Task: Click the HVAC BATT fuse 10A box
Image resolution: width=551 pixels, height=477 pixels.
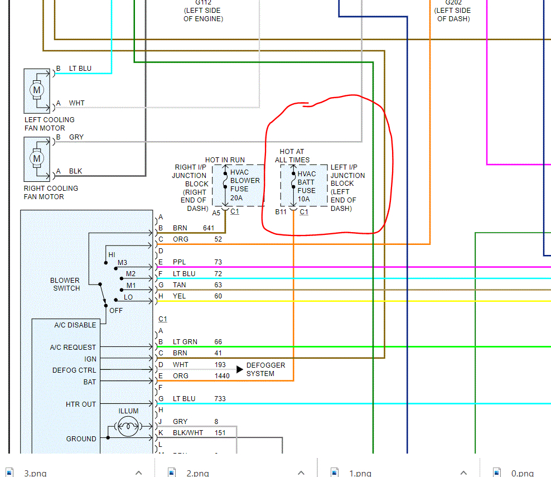Action: coord(304,186)
